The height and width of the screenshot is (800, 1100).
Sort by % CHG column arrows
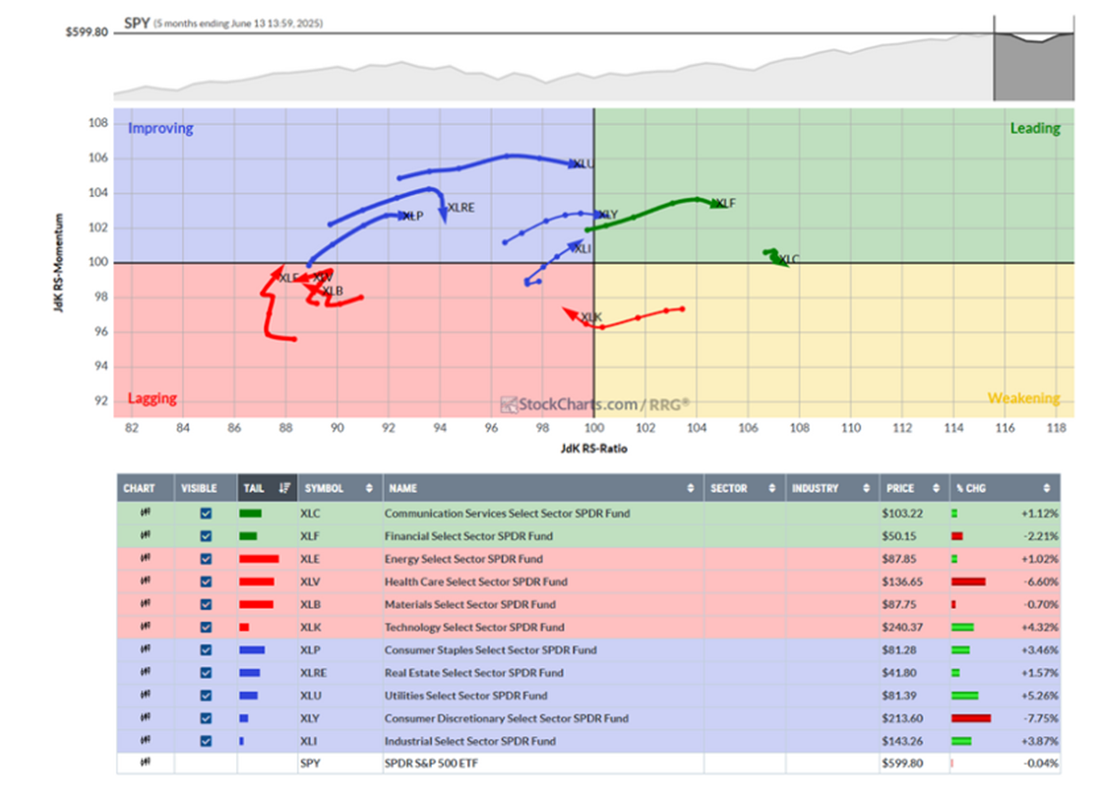click(1046, 488)
